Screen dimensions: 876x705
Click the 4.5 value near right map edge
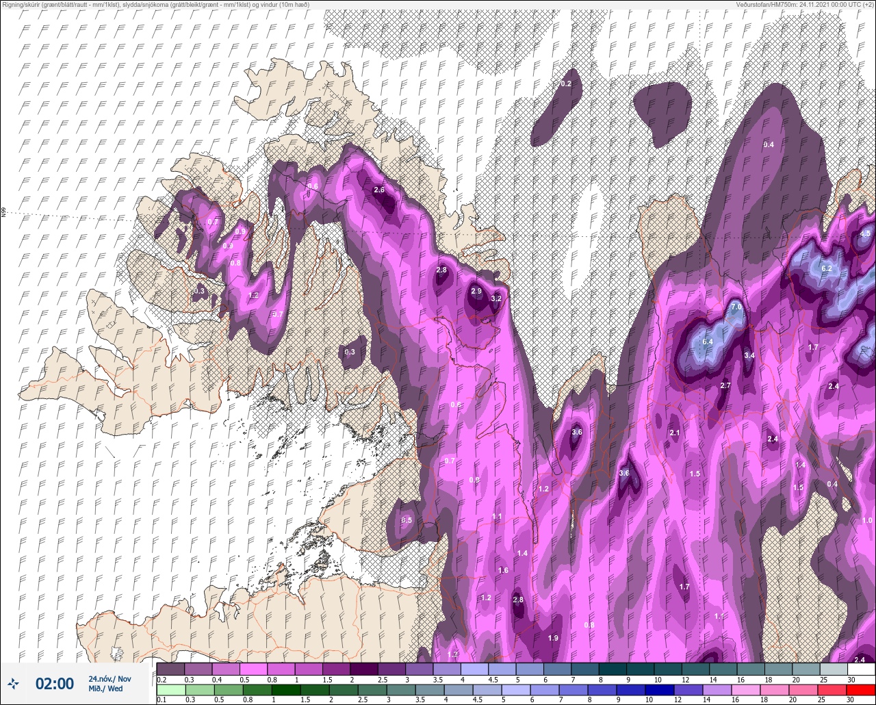[x=865, y=233]
